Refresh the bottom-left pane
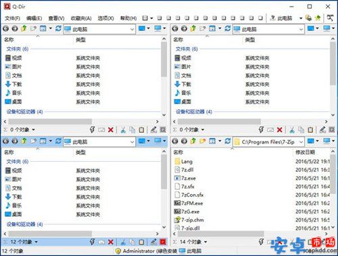 (58, 141)
